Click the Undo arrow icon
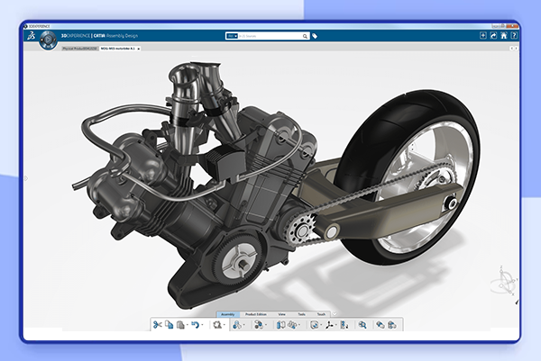This screenshot has width=541, height=361. point(194,324)
